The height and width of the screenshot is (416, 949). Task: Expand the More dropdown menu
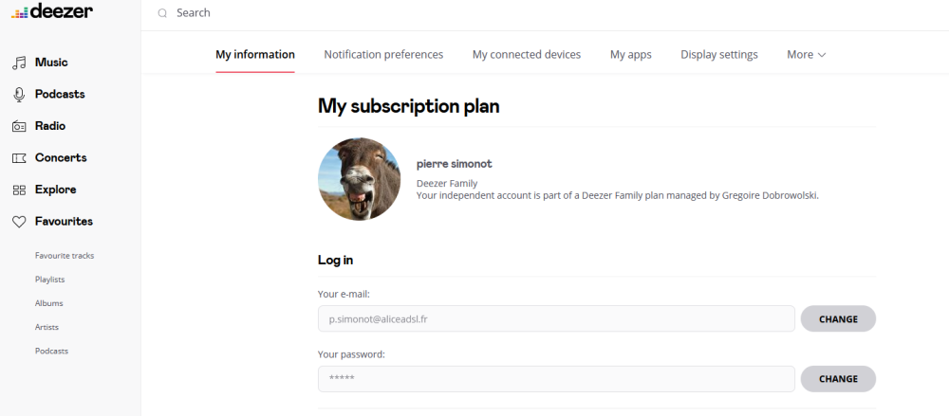806,55
